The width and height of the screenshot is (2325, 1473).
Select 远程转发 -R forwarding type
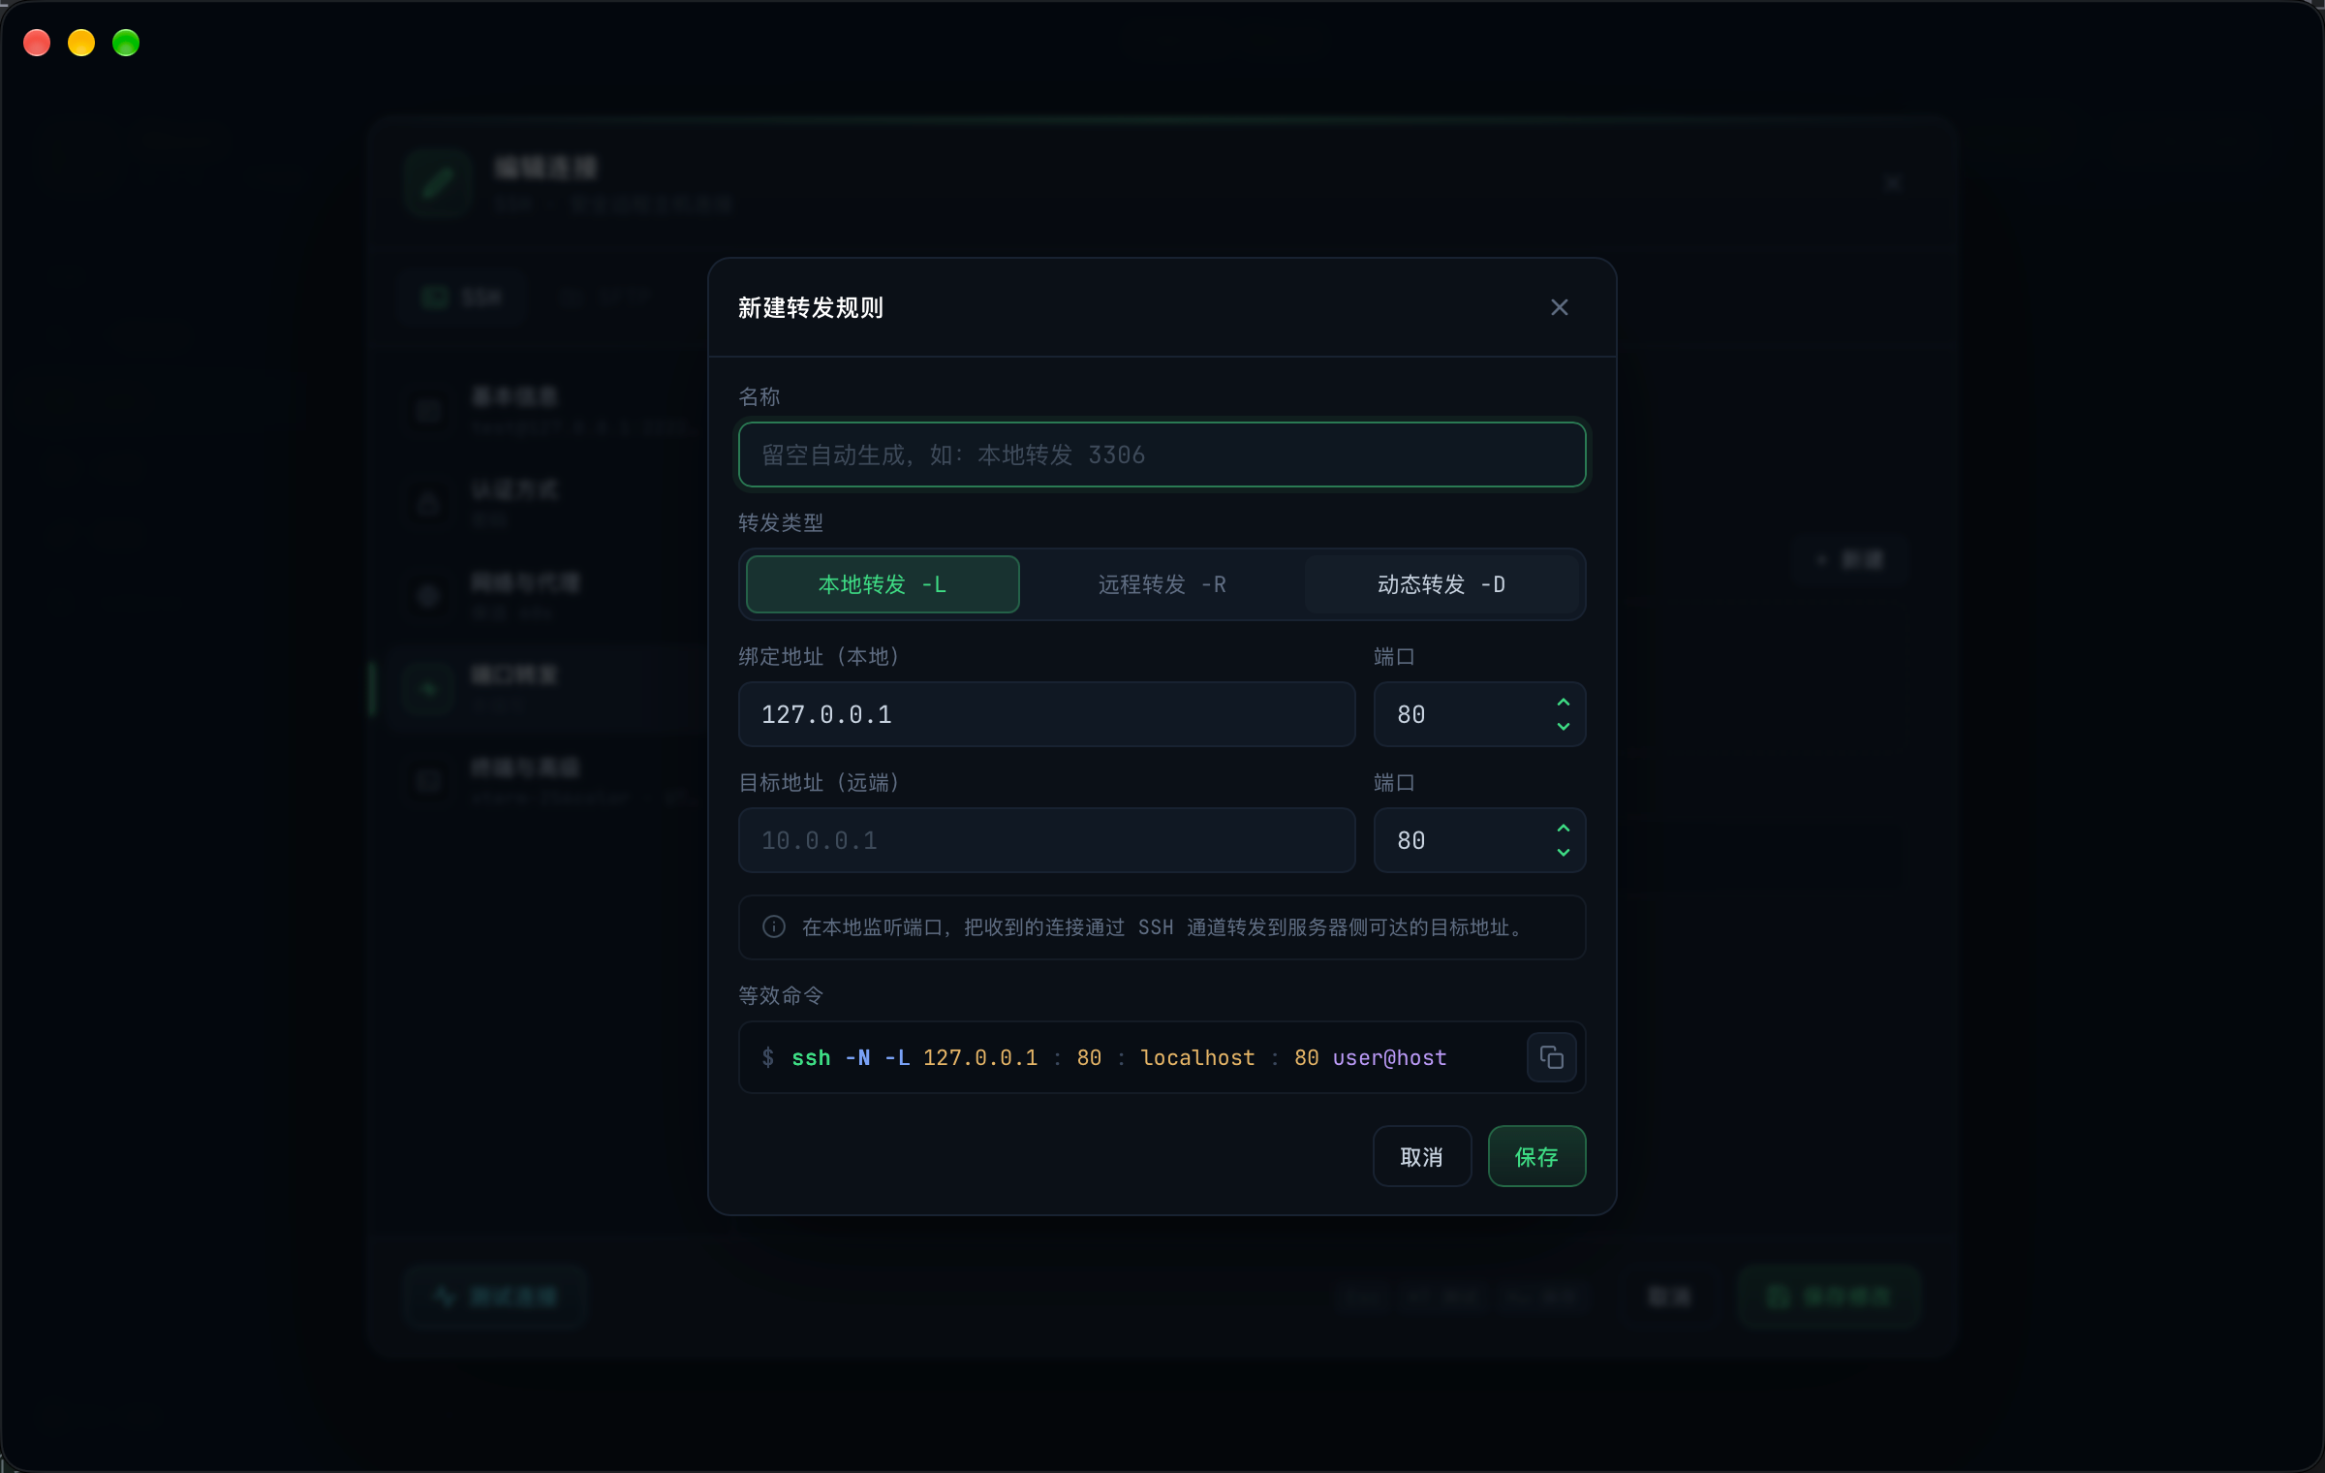(1162, 584)
